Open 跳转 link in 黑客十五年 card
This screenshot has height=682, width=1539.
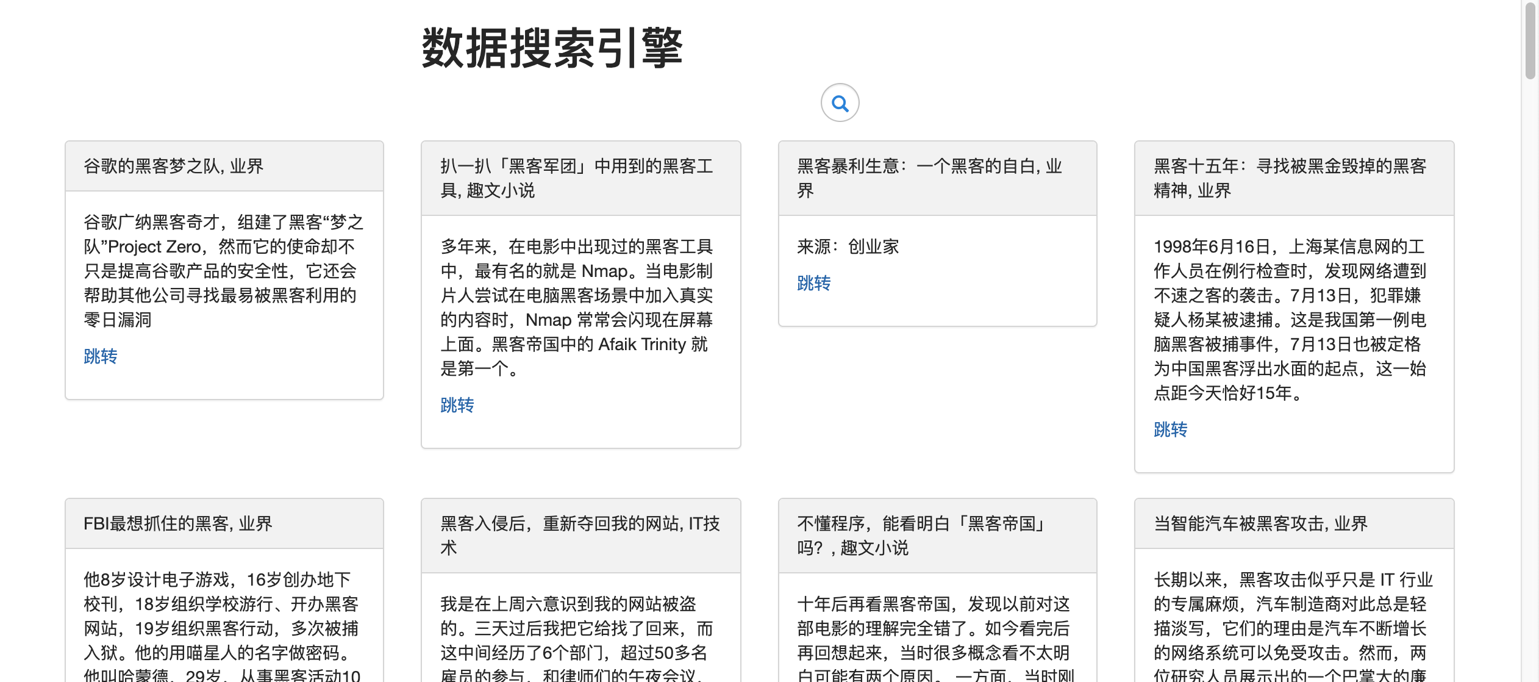coord(1170,429)
